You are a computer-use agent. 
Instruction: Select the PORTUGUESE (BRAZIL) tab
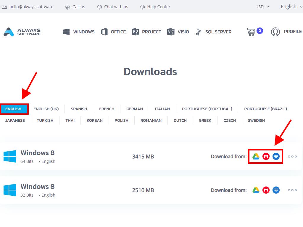click(x=265, y=109)
